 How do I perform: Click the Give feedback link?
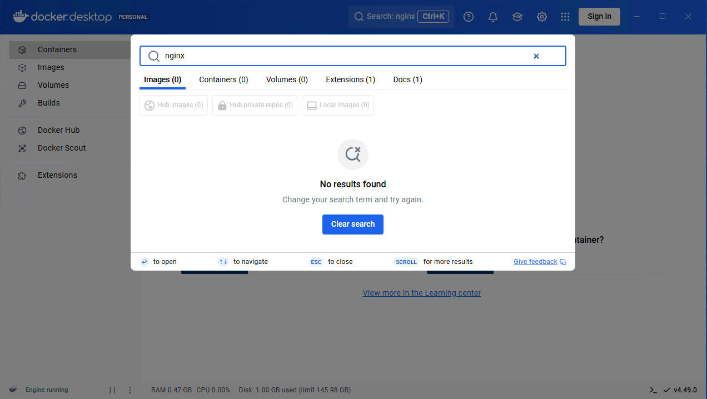click(x=535, y=262)
